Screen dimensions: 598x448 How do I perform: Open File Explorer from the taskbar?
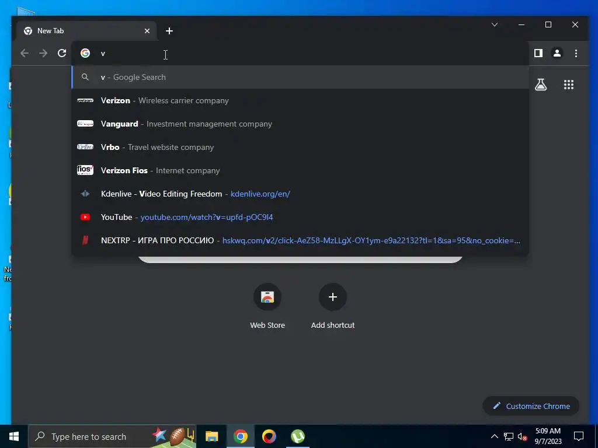click(x=211, y=436)
